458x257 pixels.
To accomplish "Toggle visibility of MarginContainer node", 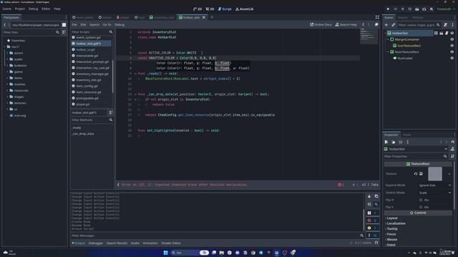I will click(x=452, y=39).
